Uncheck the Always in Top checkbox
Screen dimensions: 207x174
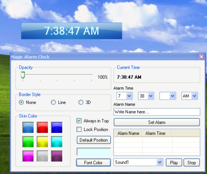(x=79, y=121)
